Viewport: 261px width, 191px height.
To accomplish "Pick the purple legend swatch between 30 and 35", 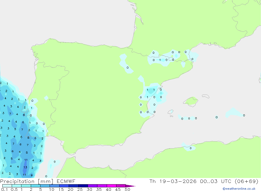I will (93, 186).
